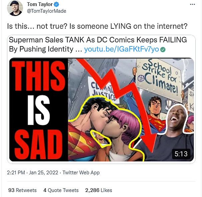Open the Superman Sales TANK video headline
The width and height of the screenshot is (202, 197).
[x=97, y=40]
